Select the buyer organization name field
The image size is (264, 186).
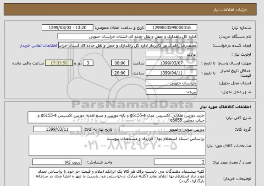(x=127, y=37)
